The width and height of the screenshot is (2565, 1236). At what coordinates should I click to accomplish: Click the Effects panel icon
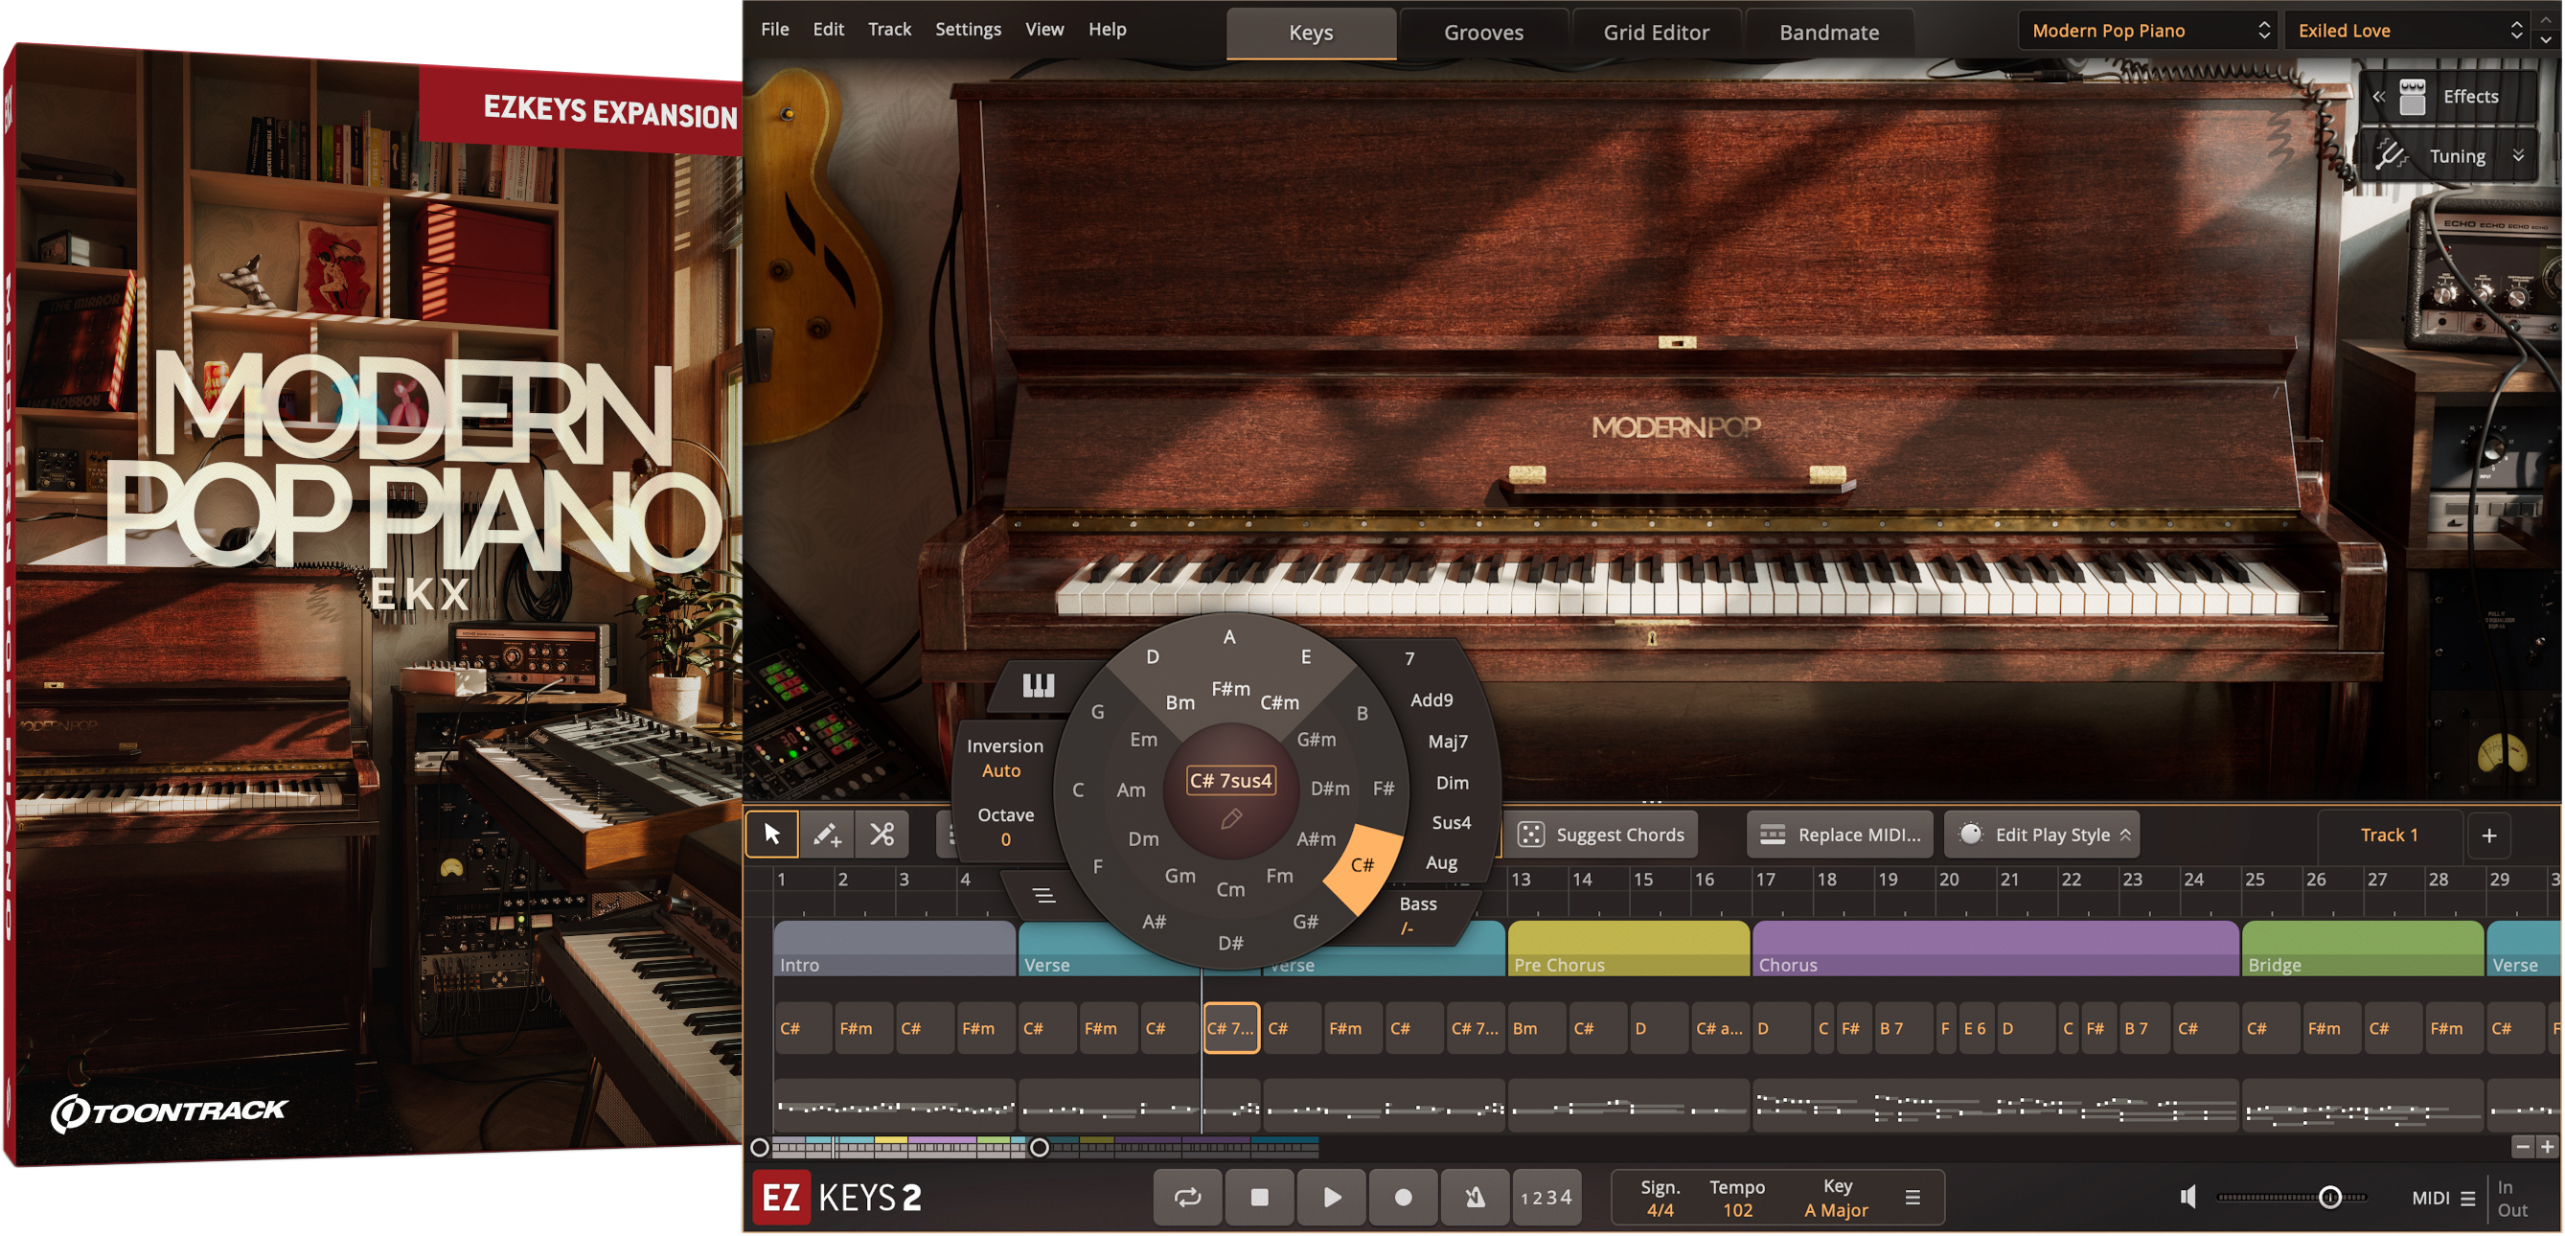coord(2412,97)
